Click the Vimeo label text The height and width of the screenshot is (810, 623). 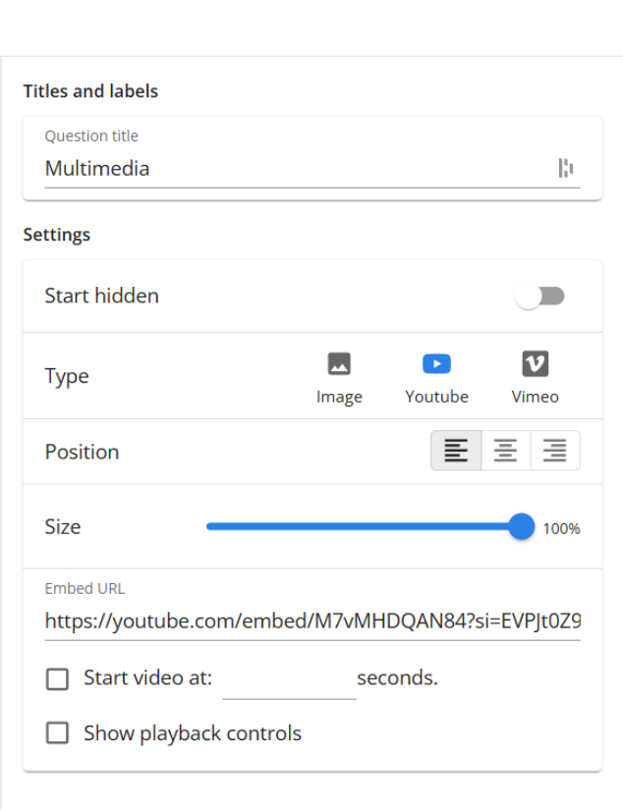click(535, 397)
